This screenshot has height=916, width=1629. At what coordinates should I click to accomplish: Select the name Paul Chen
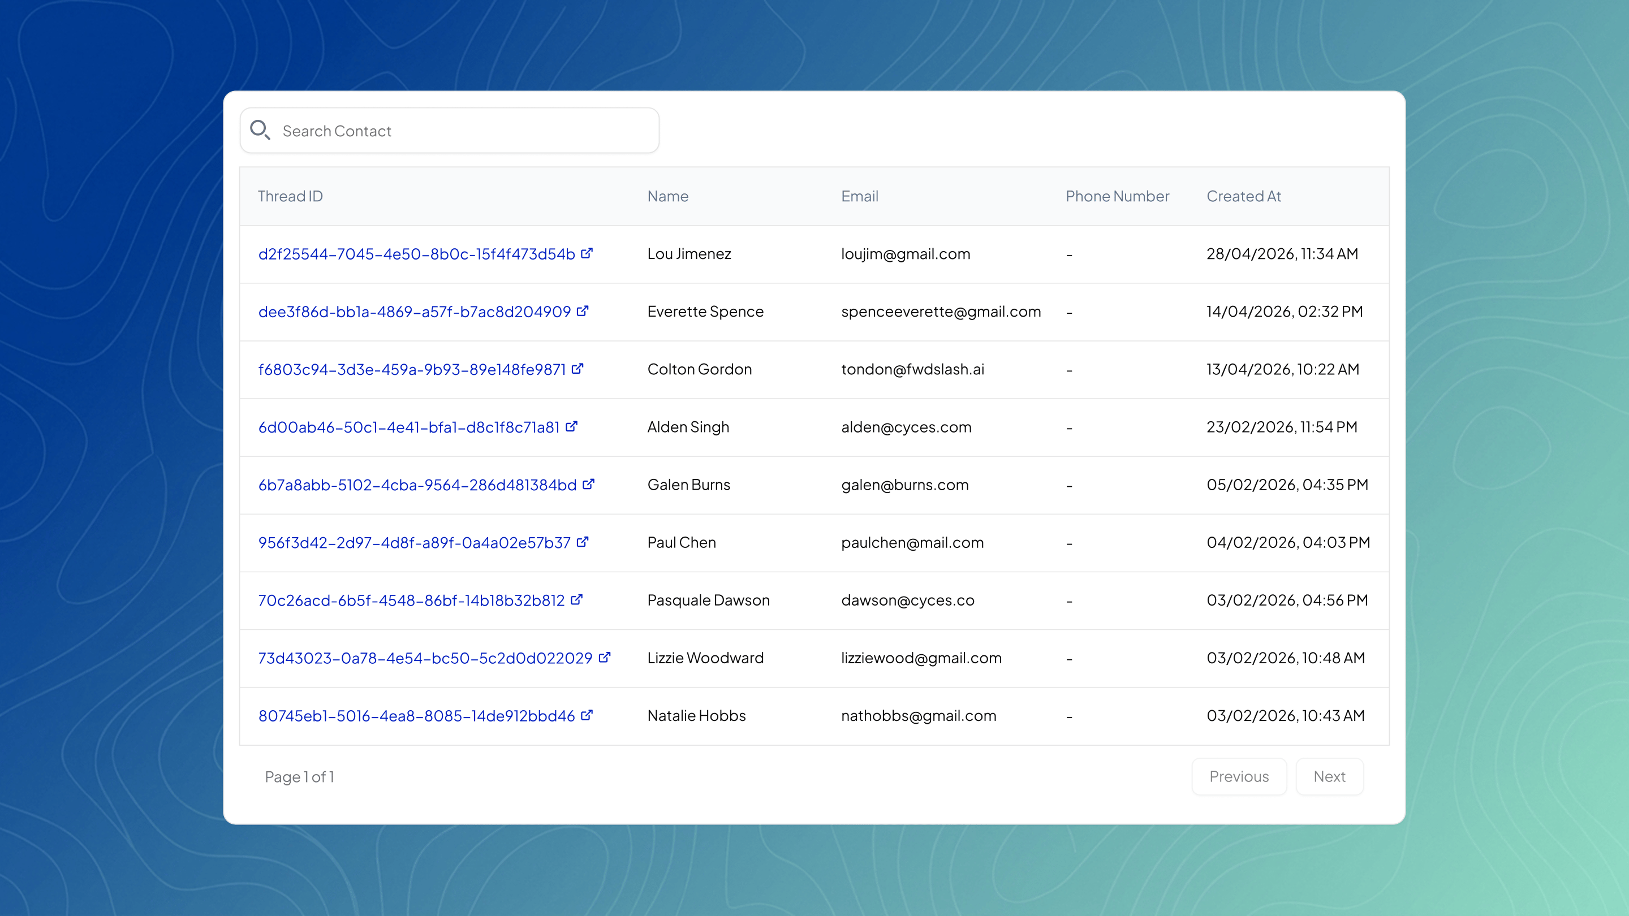682,542
